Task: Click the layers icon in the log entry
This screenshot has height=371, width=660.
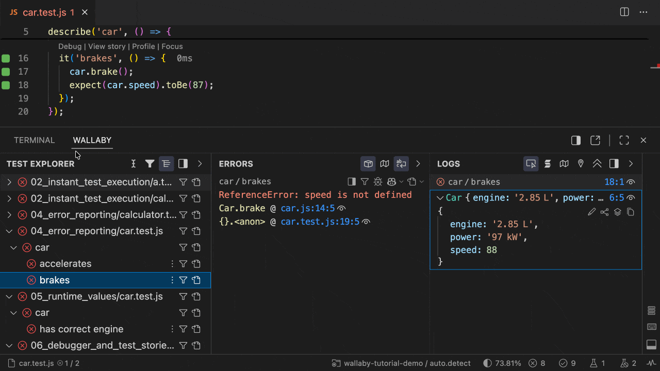Action: pyautogui.click(x=617, y=212)
